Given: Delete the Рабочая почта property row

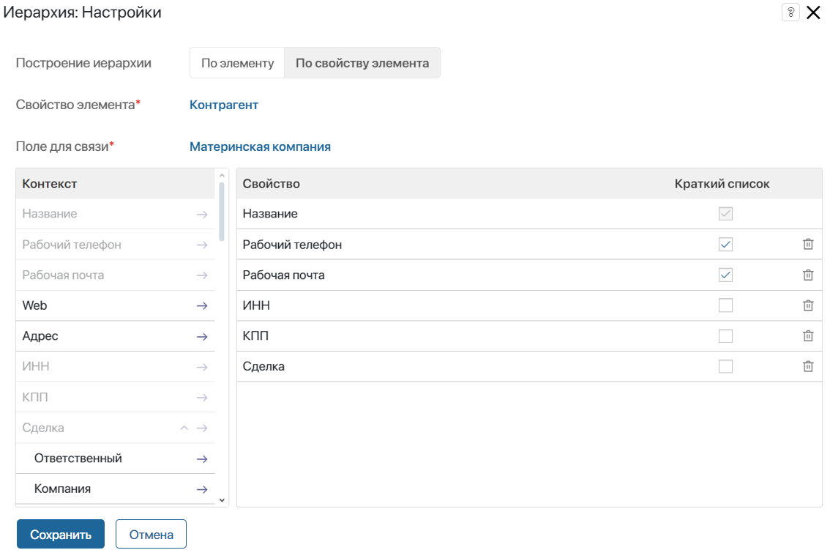Looking at the screenshot, I should click(808, 275).
